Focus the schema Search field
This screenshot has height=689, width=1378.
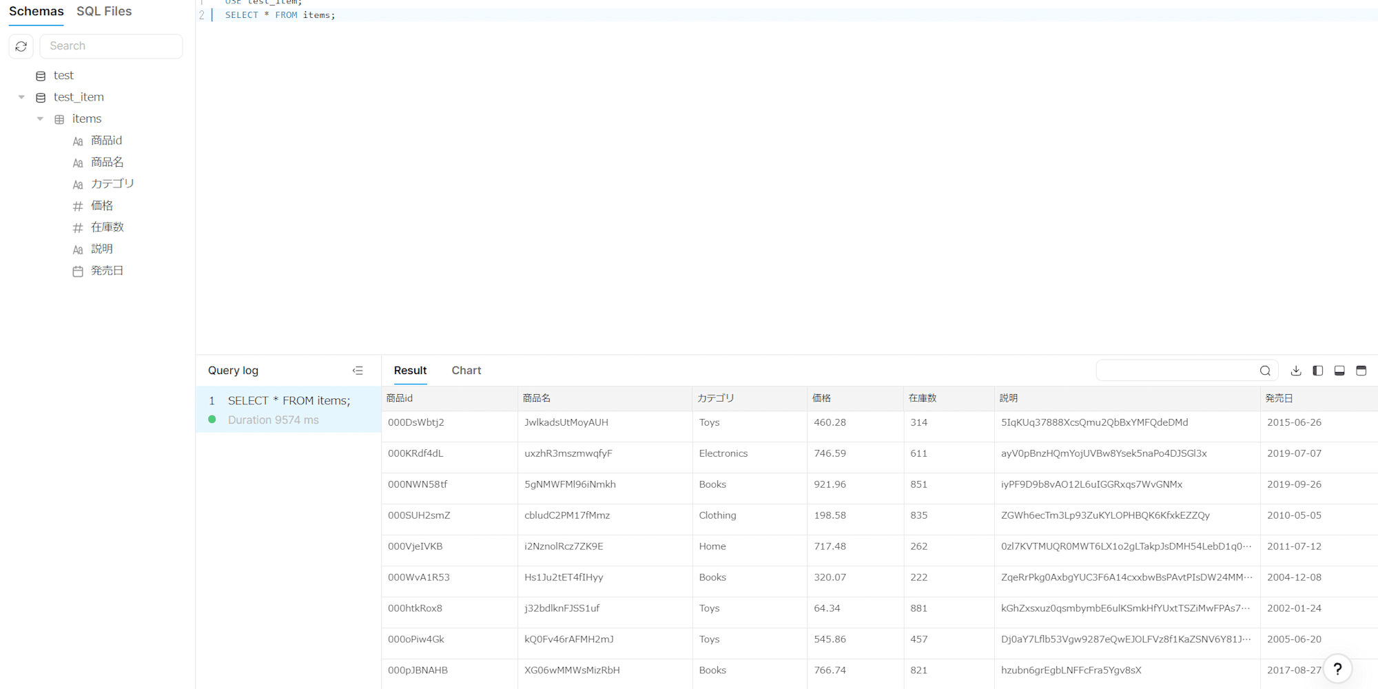coord(112,46)
